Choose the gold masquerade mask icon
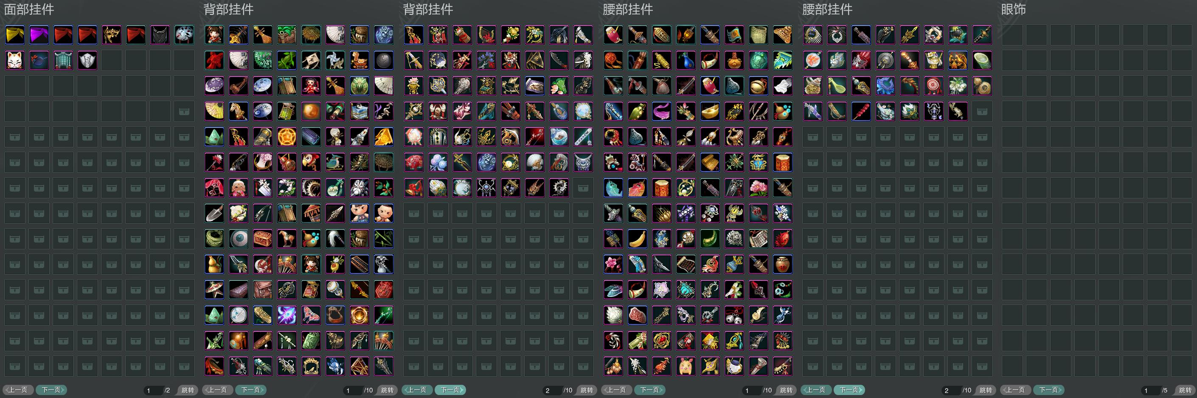Viewport: 1197px width, 398px height. [x=112, y=35]
